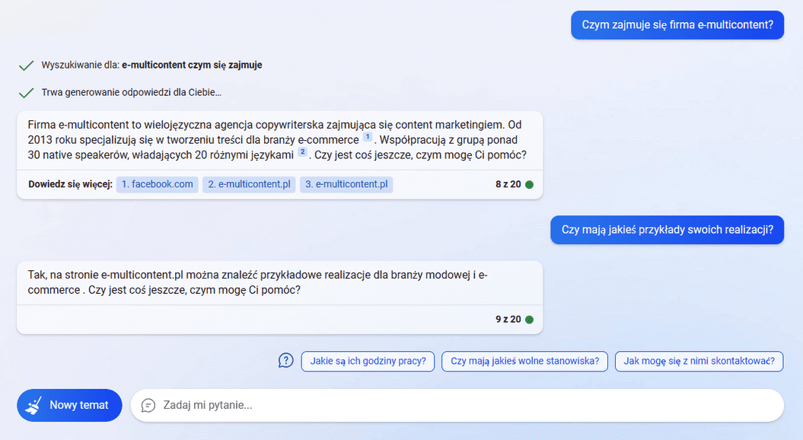
Task: Start a new topic with 'Nowy temat'
Action: [69, 405]
